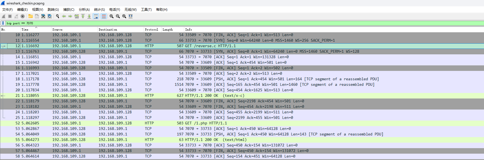Viewport: 484px width, 160px height.
Task: Open the 分析(A) menu
Action: coord(84,9)
